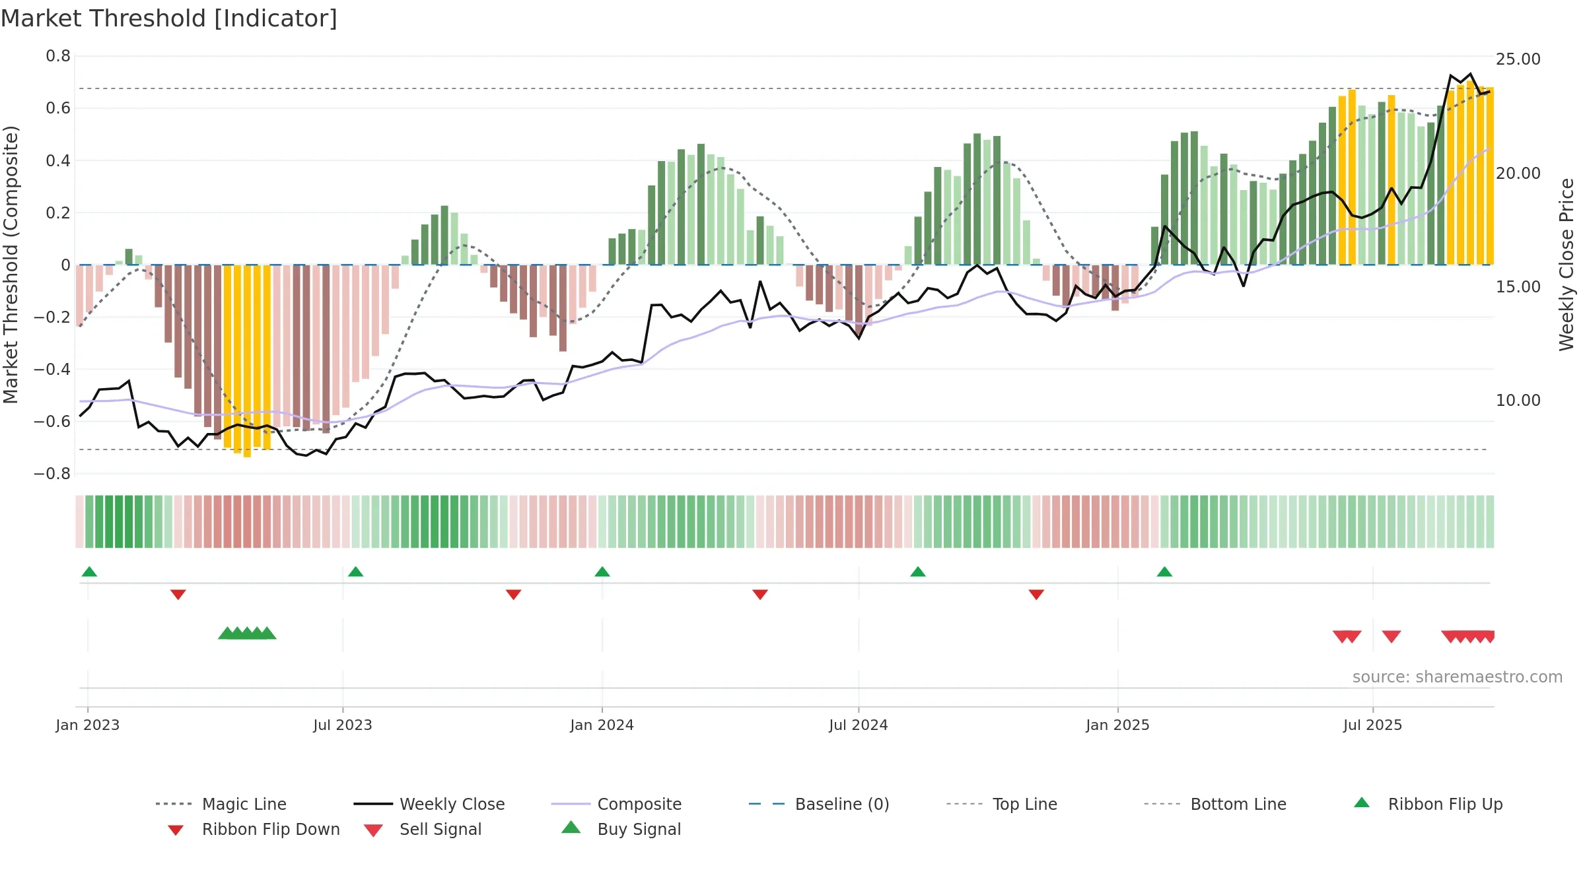Screen dimensions: 1585x891
Task: Click the Jan 2025 x-axis label
Action: tap(1118, 725)
